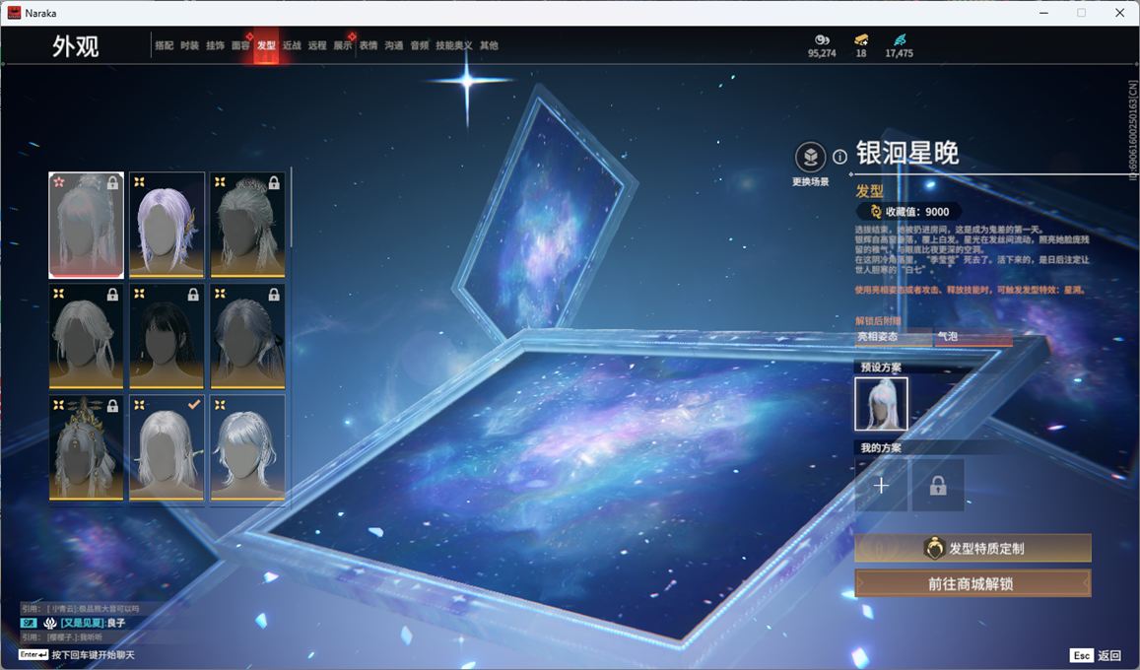
Task: Open the 音频 tab
Action: (420, 45)
